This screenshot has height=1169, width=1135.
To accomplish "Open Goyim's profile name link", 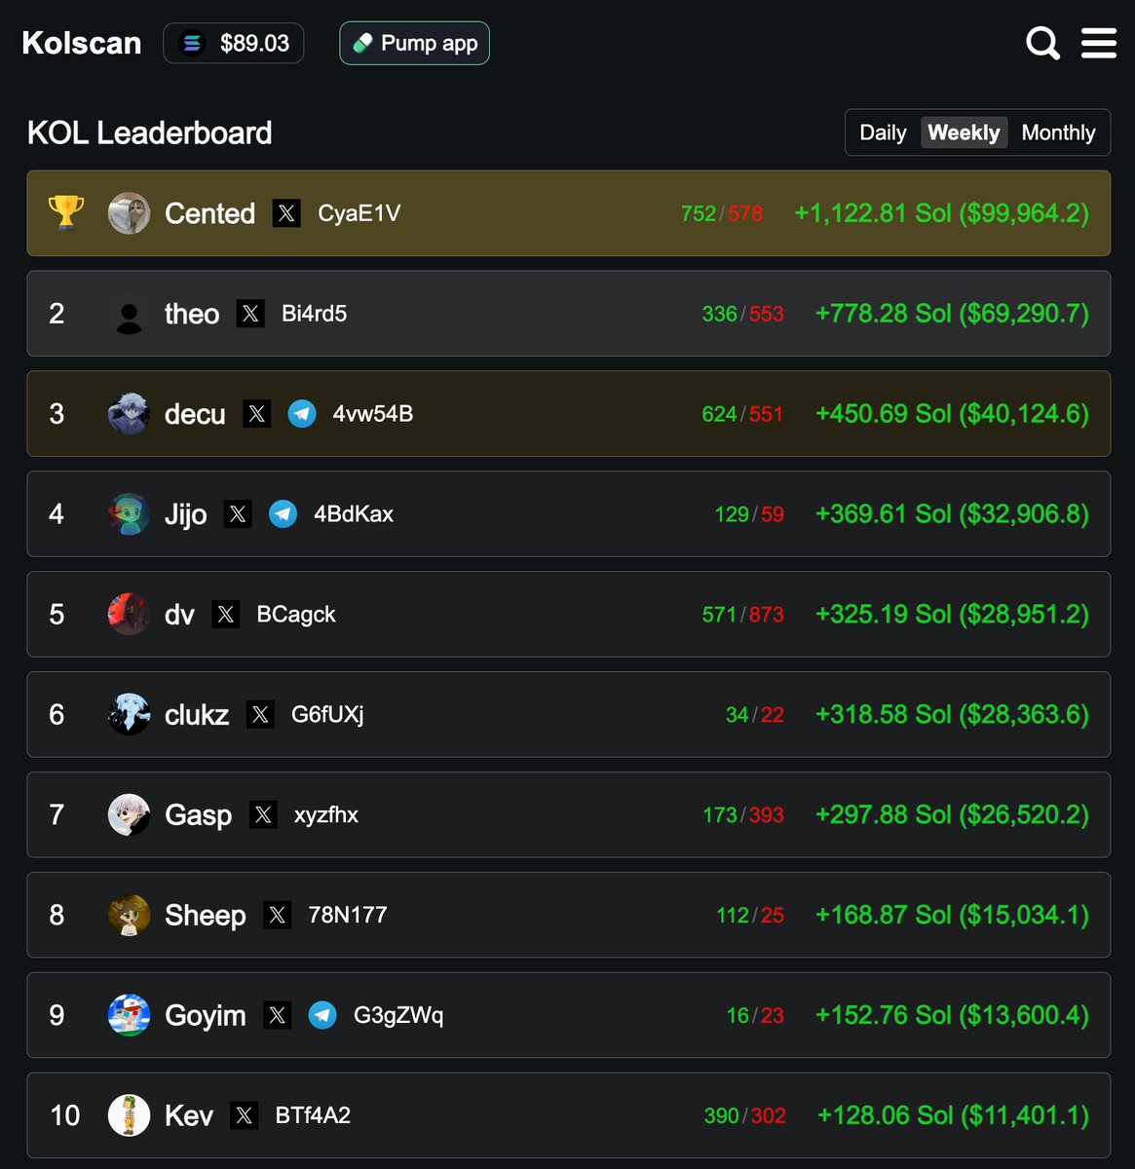I will (206, 1016).
